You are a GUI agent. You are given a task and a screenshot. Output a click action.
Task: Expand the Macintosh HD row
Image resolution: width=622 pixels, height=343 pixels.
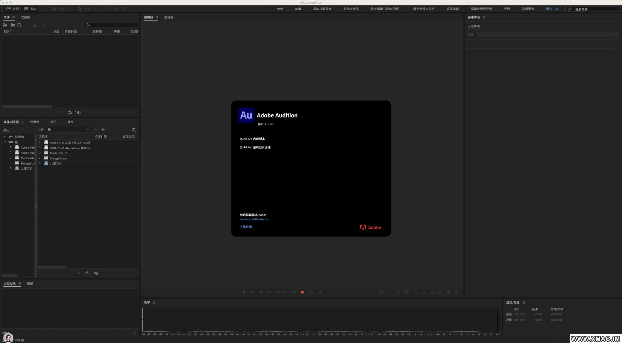point(40,153)
